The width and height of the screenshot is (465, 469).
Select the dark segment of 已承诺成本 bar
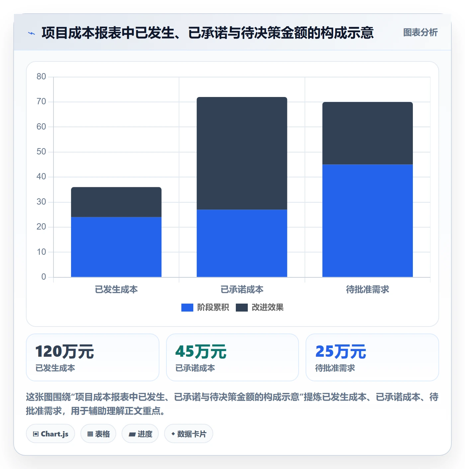point(242,153)
